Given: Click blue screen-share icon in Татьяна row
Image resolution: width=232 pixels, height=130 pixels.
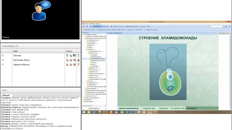Looking at the screenshot, I should tap(74, 55).
